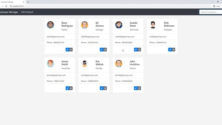Click Dave Rodriguez's avatar image

[50, 25]
